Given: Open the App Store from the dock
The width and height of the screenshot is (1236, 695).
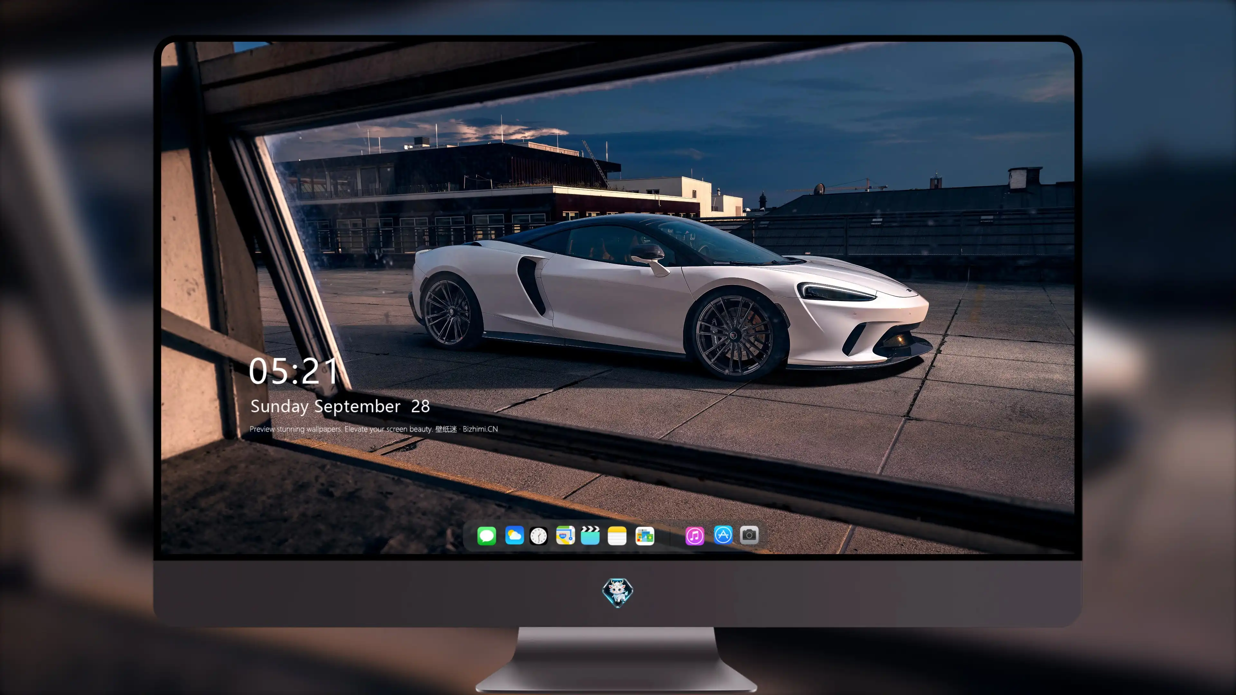Looking at the screenshot, I should click(723, 535).
